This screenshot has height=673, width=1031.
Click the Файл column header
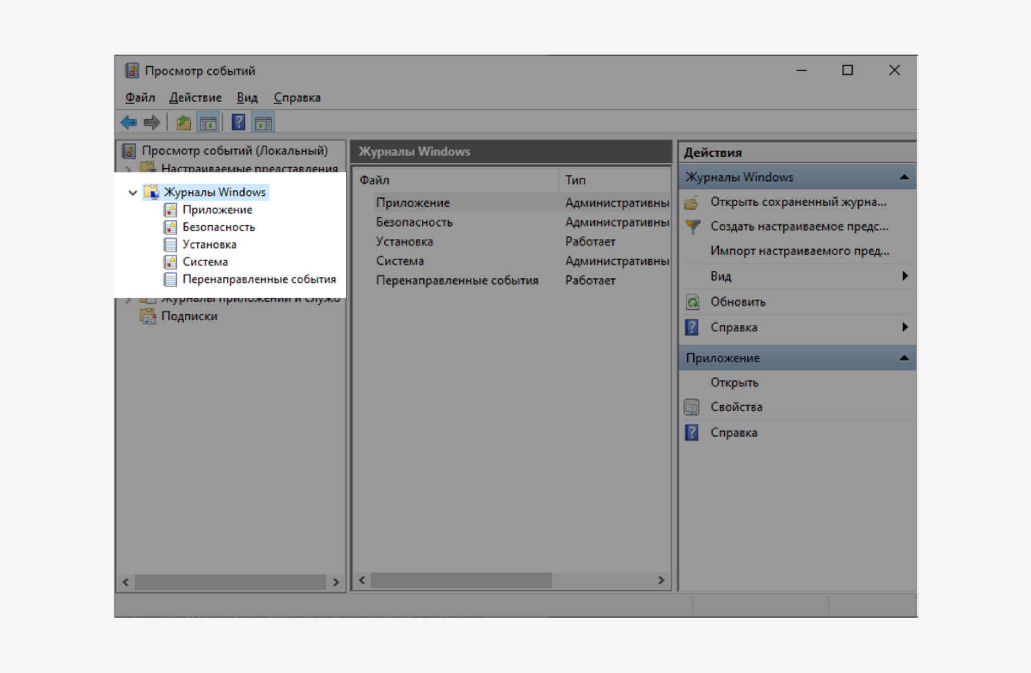pyautogui.click(x=456, y=180)
